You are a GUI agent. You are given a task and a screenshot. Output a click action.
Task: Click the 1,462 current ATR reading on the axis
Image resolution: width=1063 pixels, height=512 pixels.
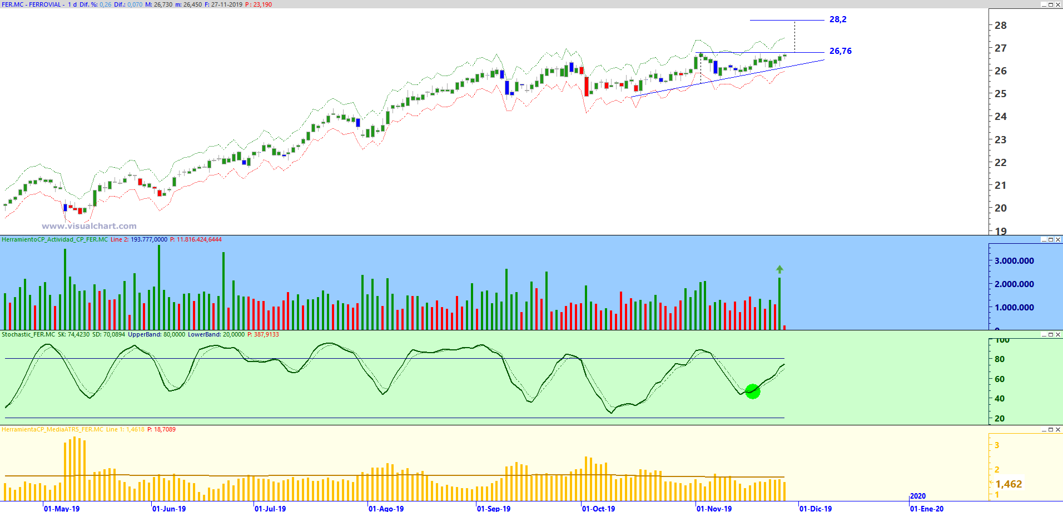(x=1009, y=484)
